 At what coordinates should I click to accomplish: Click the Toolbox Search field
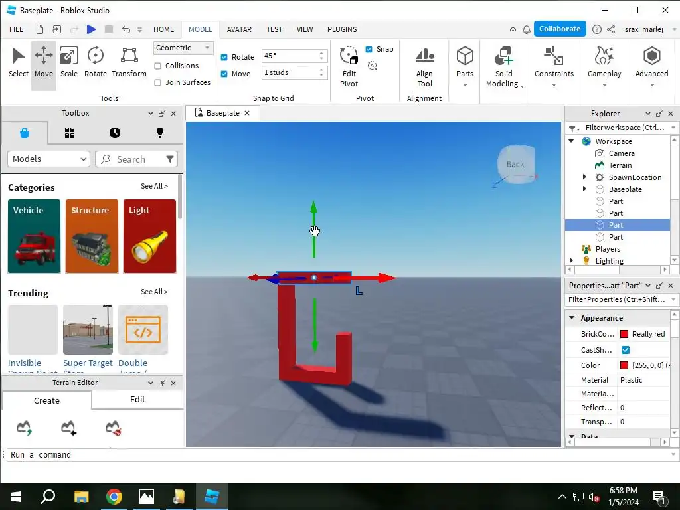(x=137, y=159)
